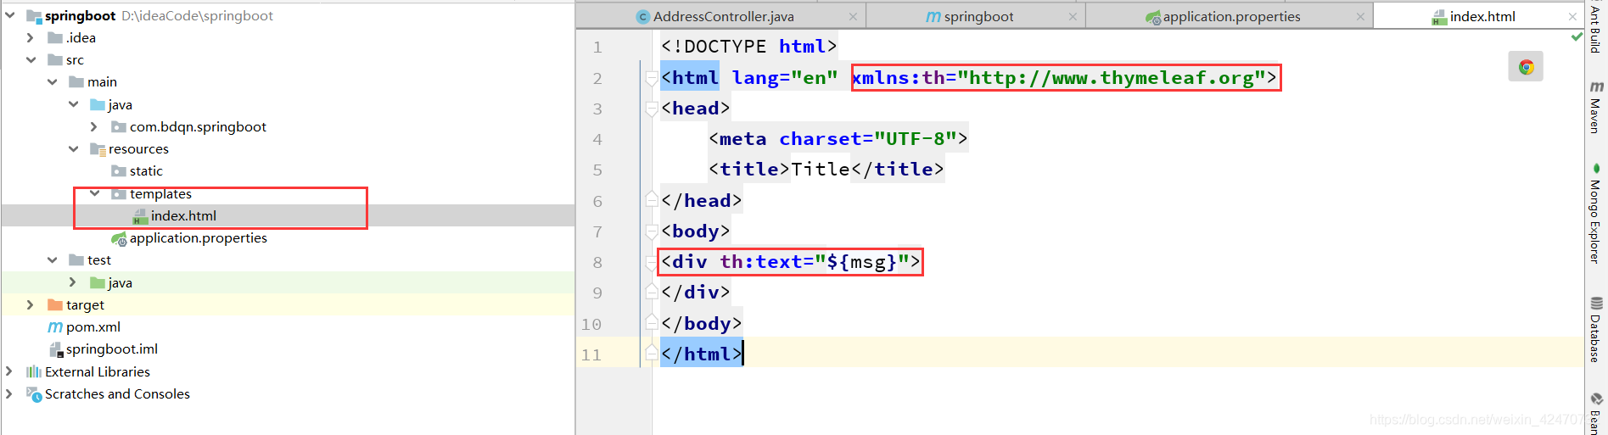Image resolution: width=1608 pixels, height=435 pixels.
Task: Click the orange target folder icon
Action: [55, 304]
